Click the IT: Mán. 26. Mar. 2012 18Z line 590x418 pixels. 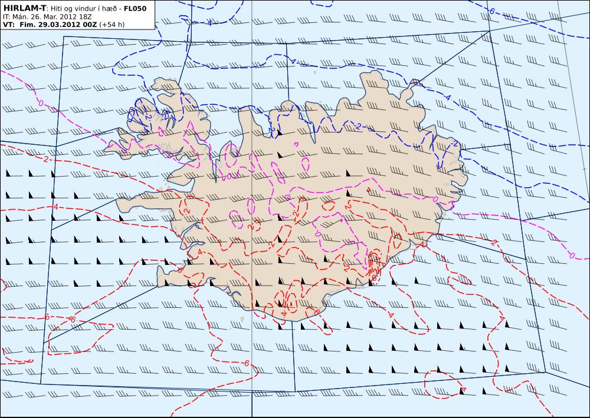(47, 17)
